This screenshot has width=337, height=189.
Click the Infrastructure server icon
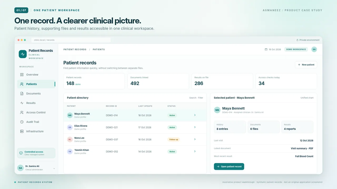[22, 131]
